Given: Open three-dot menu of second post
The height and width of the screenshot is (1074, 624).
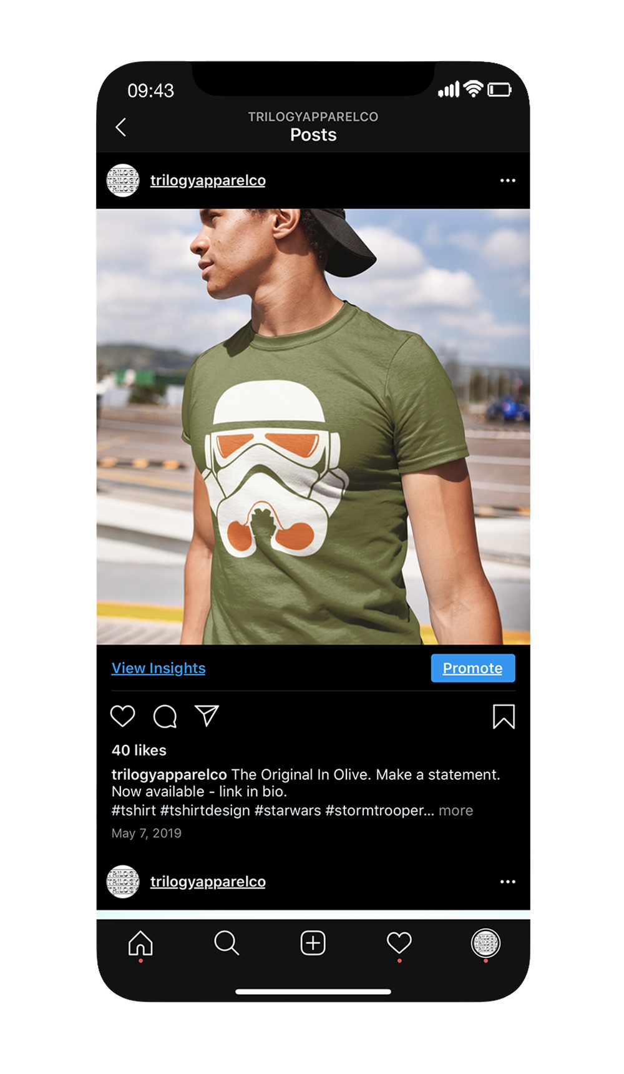Looking at the screenshot, I should coord(508,882).
